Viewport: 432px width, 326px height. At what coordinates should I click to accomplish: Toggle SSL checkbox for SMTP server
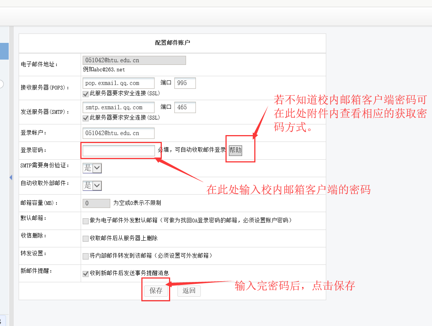tap(85, 118)
